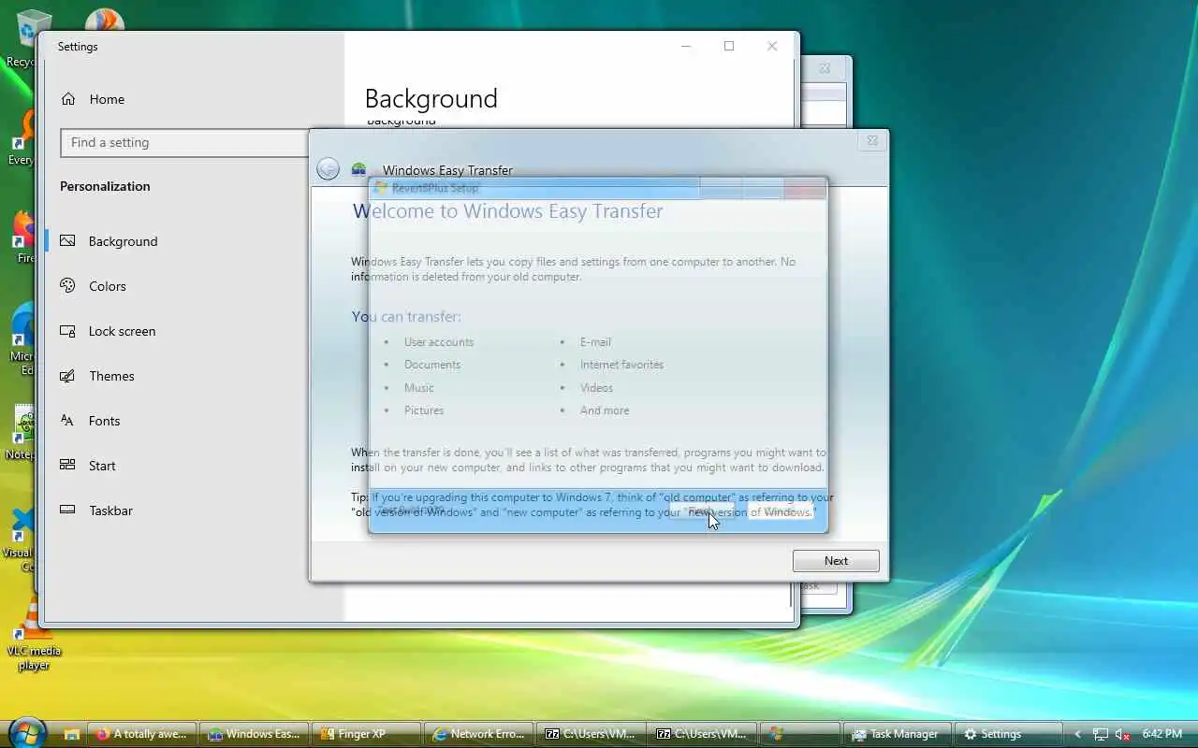Click the 6:42 PM clock
Viewport: 1198px width, 748px height.
[1161, 734]
